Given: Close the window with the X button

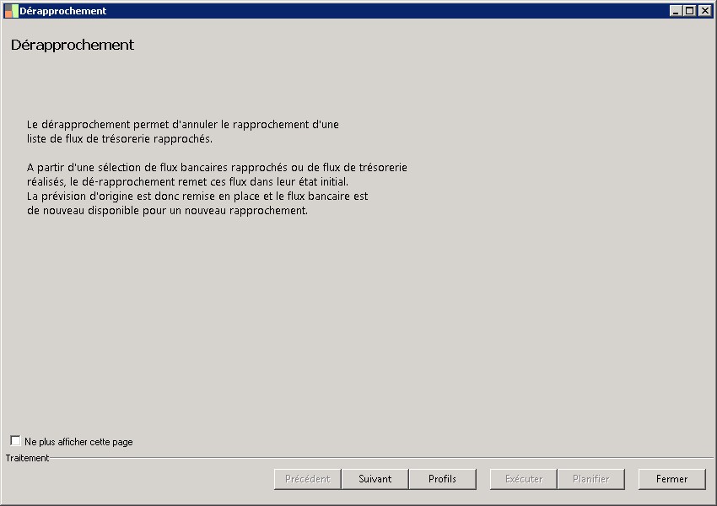Looking at the screenshot, I should coord(704,10).
